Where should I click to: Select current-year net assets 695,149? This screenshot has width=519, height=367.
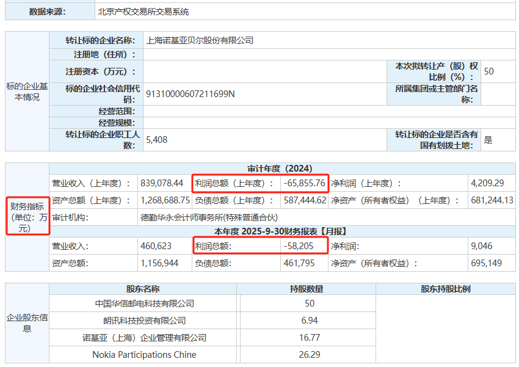487,263
